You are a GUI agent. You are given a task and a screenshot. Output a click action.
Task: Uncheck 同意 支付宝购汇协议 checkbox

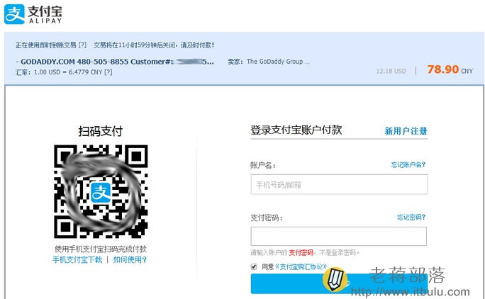254,266
